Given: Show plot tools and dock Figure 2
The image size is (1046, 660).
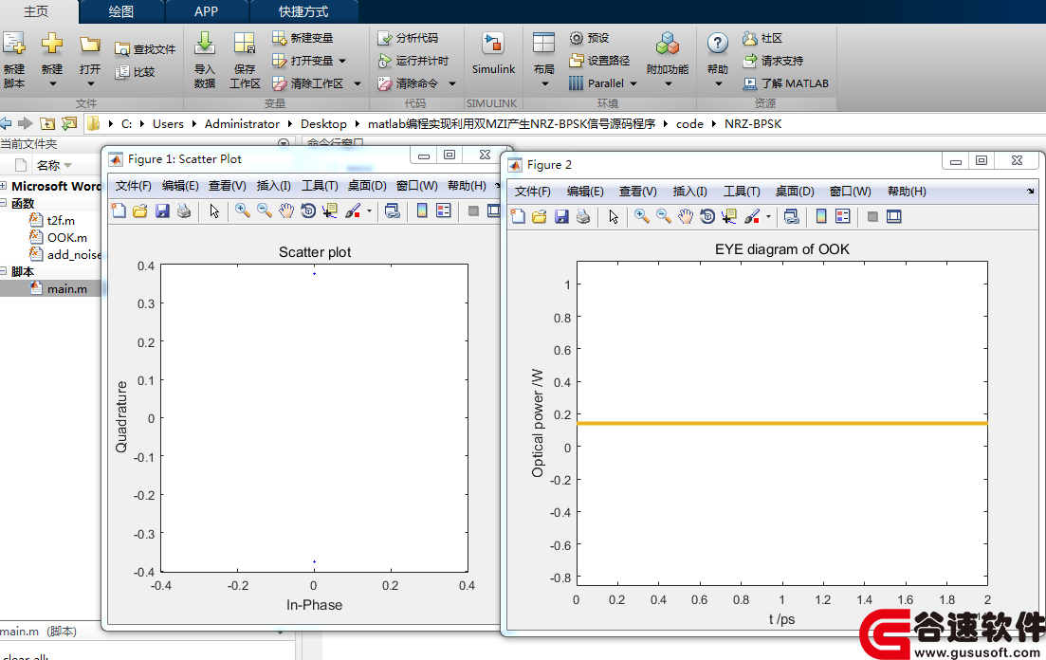Looking at the screenshot, I should pyautogui.click(x=894, y=216).
